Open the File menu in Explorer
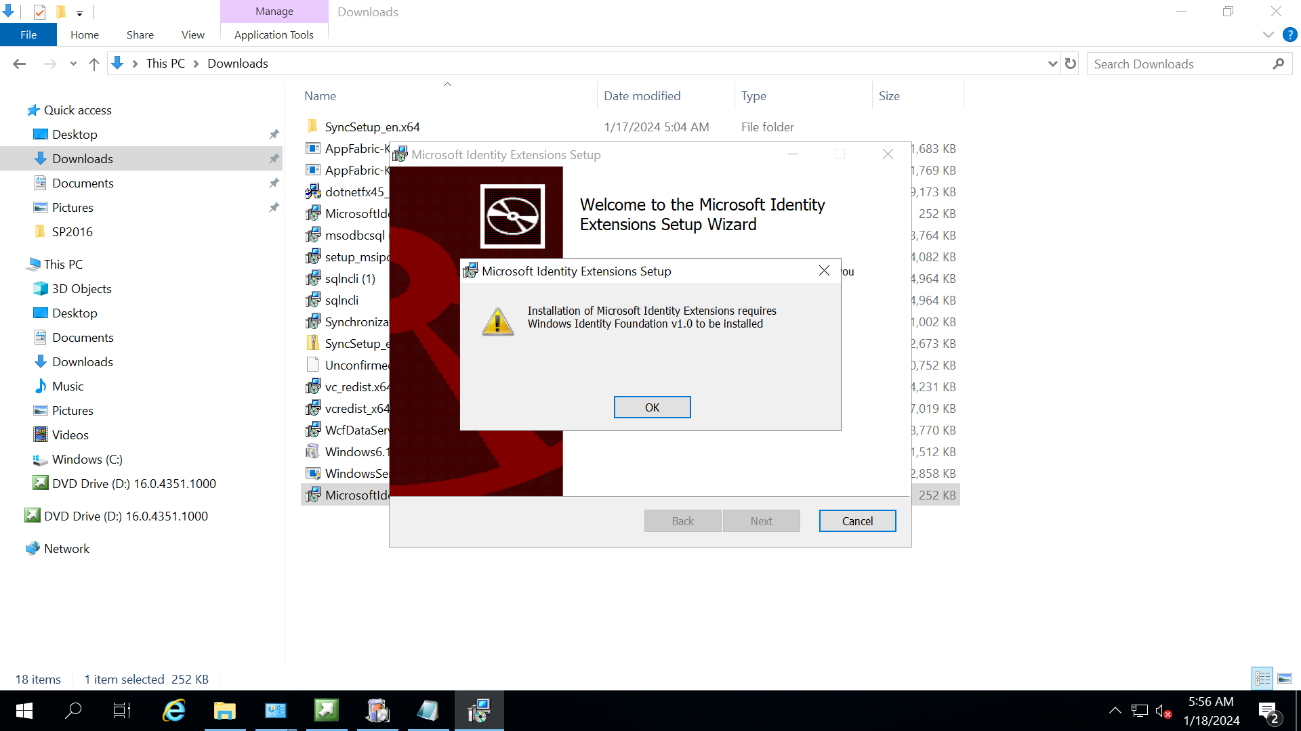Screen dimensions: 1301x731 pyautogui.click(x=28, y=35)
